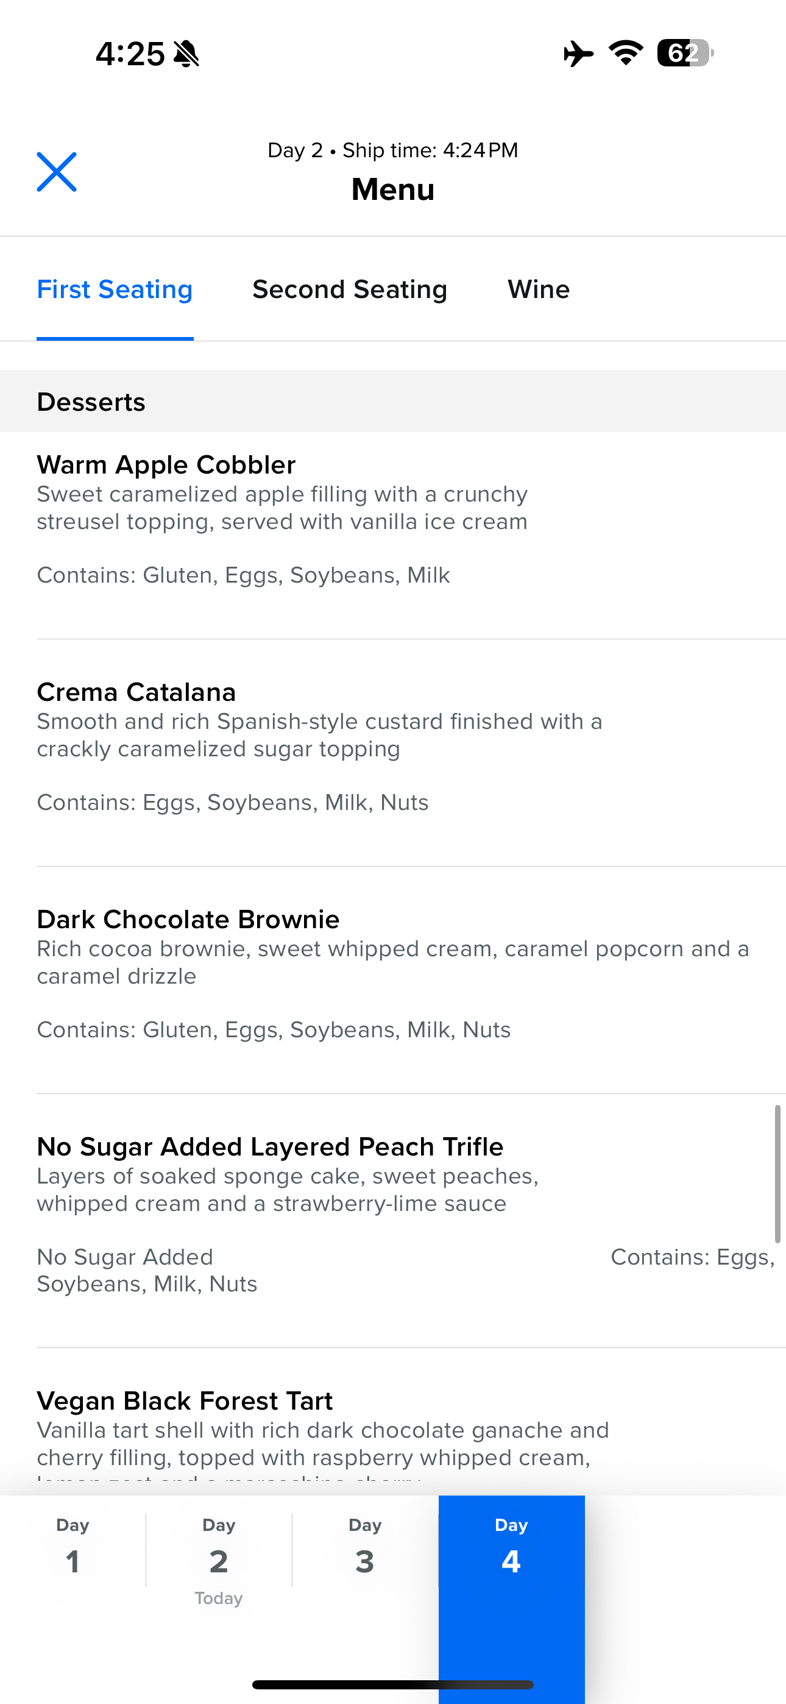Viewport: 786px width, 1704px height.
Task: Select the First Seating tab
Action: click(x=115, y=289)
